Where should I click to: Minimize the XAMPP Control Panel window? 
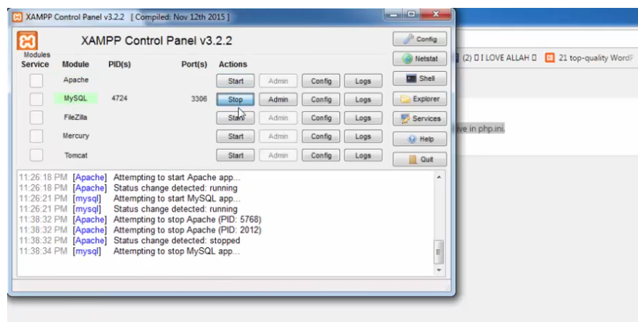[x=394, y=14]
